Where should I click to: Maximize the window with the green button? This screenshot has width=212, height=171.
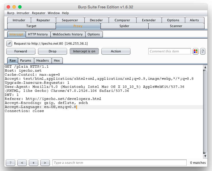(20, 7)
